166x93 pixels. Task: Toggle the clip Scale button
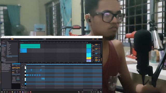[x=13, y=73]
